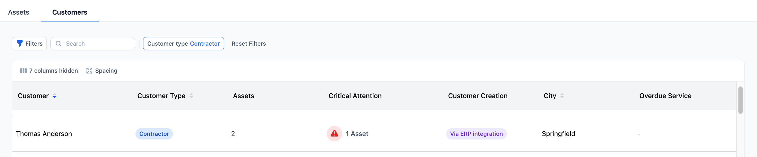Click the table vertical scrollbar
This screenshot has height=157, width=757.
740,100
